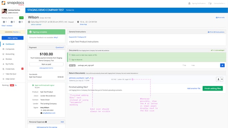Click the pencil edit icon beside johnson_scanback_1.pdf
Viewport: 228px width, 128px height.
[x=90, y=78]
